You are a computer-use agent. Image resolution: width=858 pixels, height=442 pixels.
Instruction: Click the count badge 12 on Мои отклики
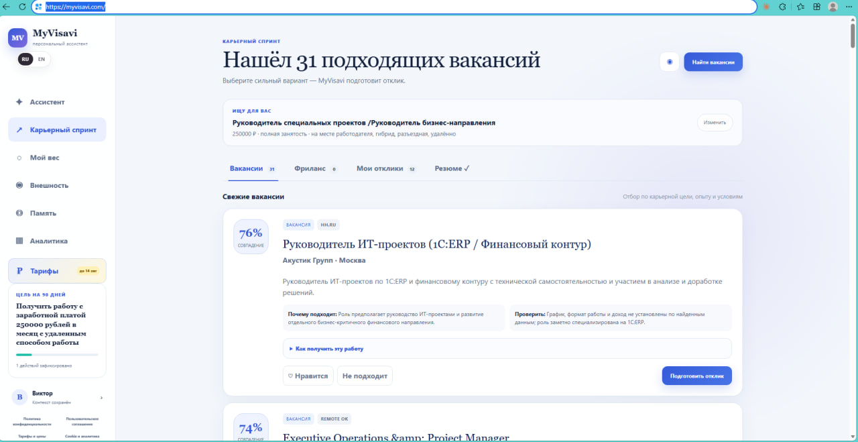[412, 169]
